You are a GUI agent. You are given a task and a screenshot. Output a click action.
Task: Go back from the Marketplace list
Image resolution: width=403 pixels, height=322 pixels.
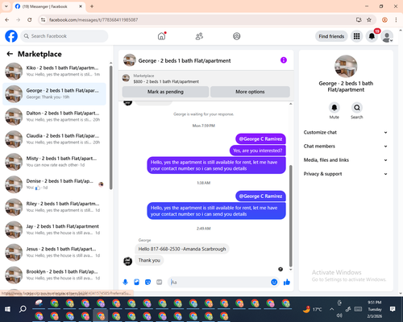coord(10,54)
